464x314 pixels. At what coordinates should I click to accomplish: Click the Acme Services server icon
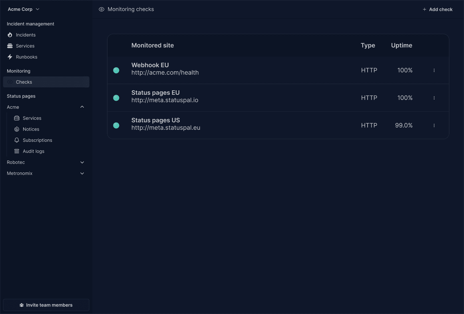pos(17,118)
